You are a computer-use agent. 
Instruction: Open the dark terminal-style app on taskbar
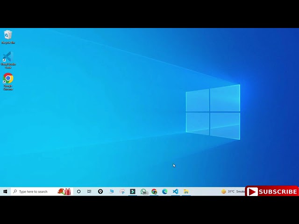(x=133, y=191)
